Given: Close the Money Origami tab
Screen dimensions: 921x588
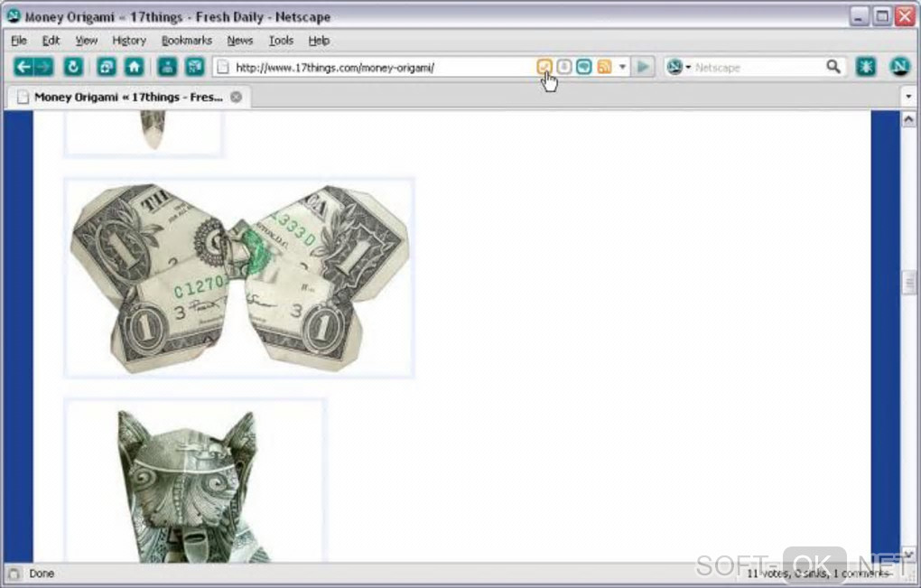Looking at the screenshot, I should pyautogui.click(x=237, y=97).
